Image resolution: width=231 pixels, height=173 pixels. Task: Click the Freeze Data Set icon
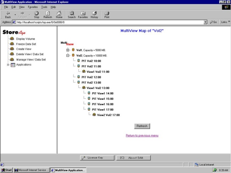(12, 44)
